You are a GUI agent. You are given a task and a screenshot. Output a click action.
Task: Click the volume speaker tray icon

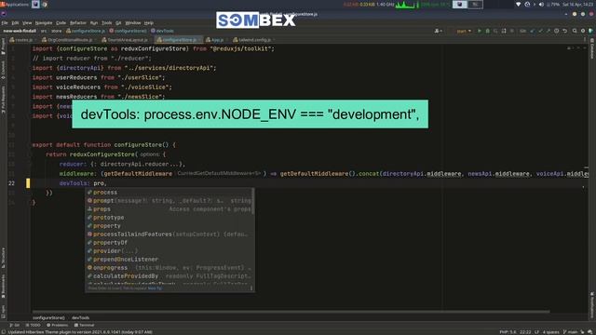coord(541,4)
